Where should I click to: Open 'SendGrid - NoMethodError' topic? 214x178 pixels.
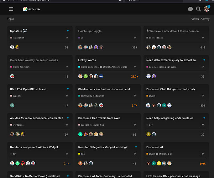tap(35, 176)
